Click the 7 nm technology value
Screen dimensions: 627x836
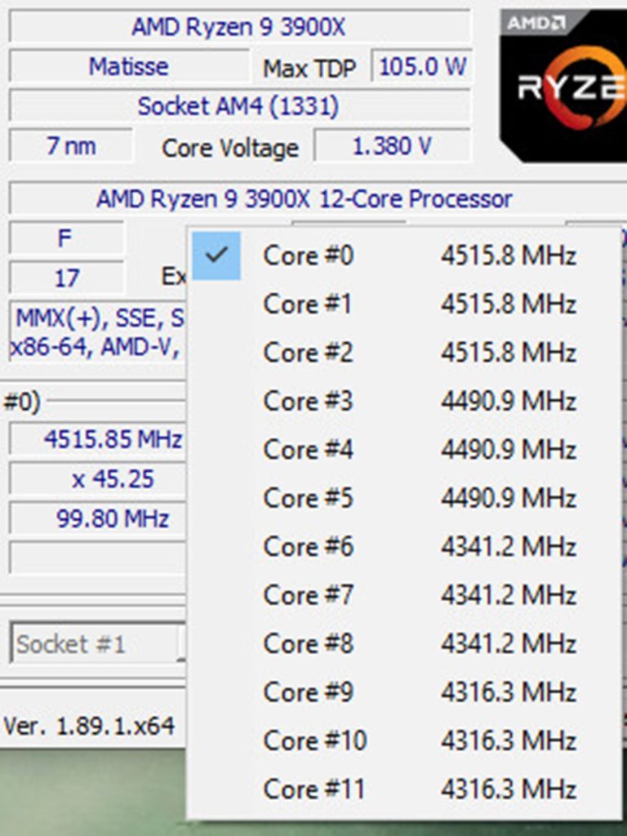pos(70,145)
